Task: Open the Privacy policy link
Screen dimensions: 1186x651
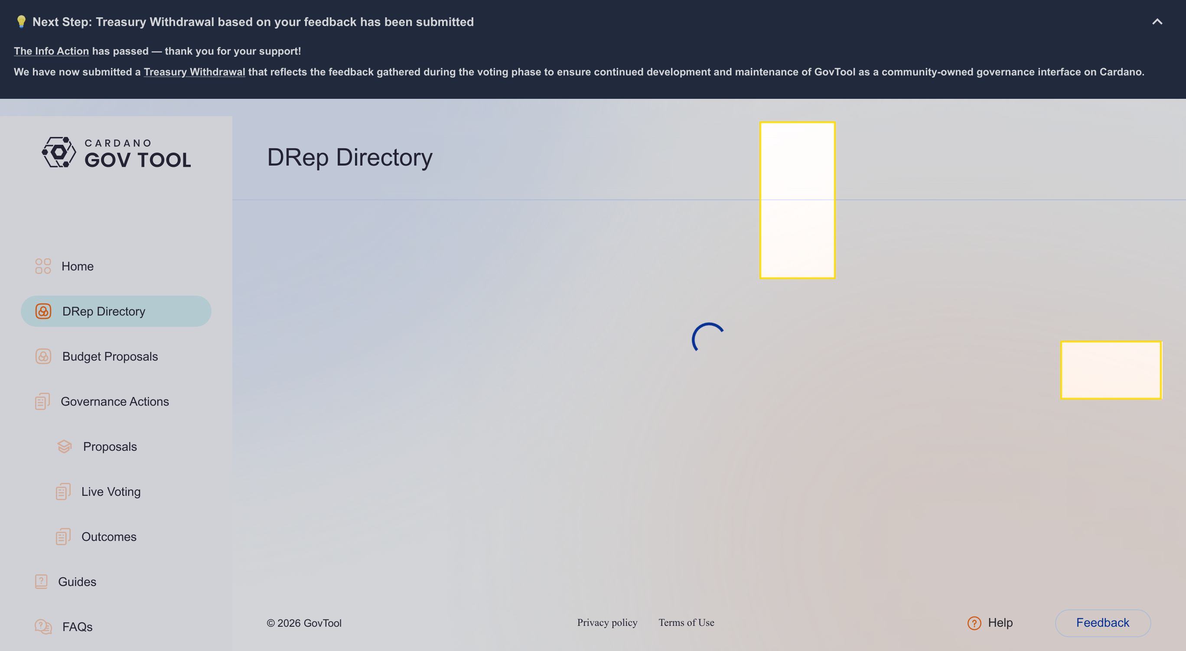Action: coord(607,622)
